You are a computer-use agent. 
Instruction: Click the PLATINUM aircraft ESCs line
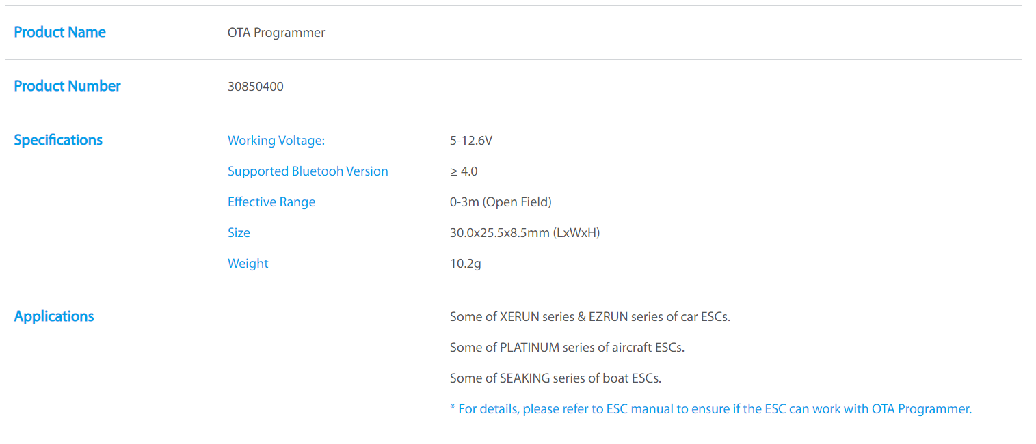pos(567,348)
